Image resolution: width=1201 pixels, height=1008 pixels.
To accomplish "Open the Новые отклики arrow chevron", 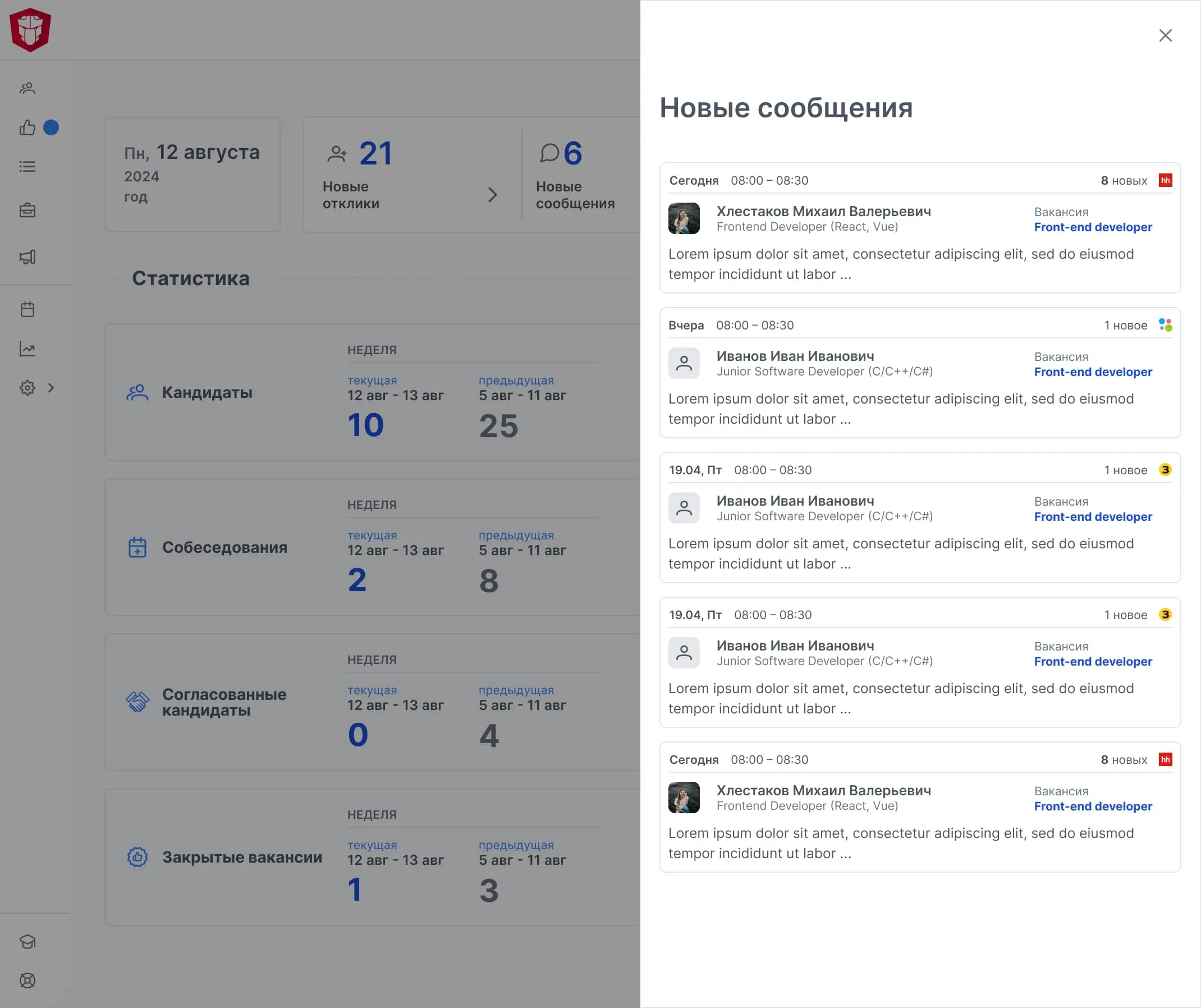I will (x=492, y=195).
